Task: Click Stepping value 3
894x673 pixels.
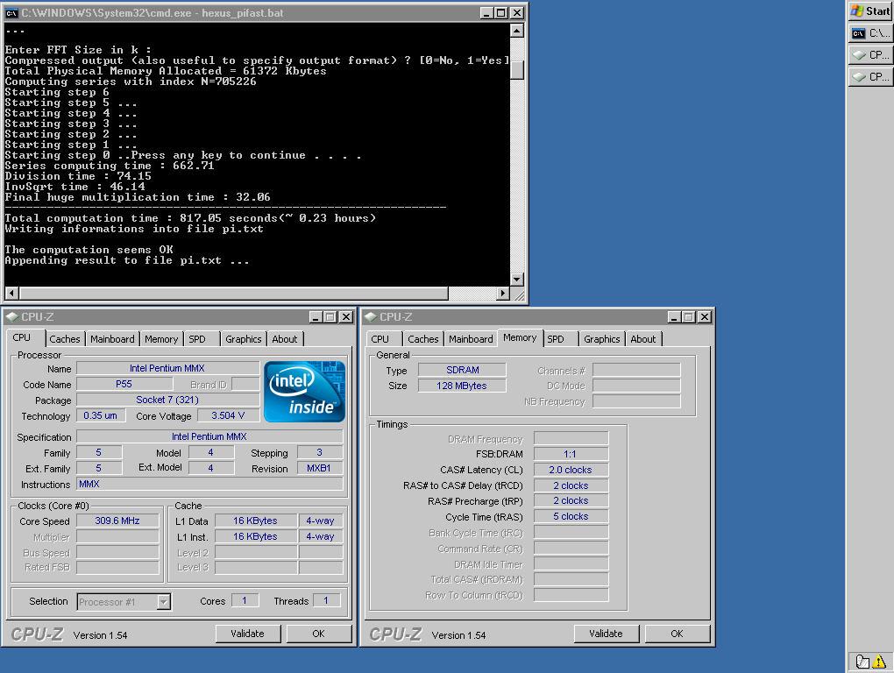Action: [x=319, y=452]
